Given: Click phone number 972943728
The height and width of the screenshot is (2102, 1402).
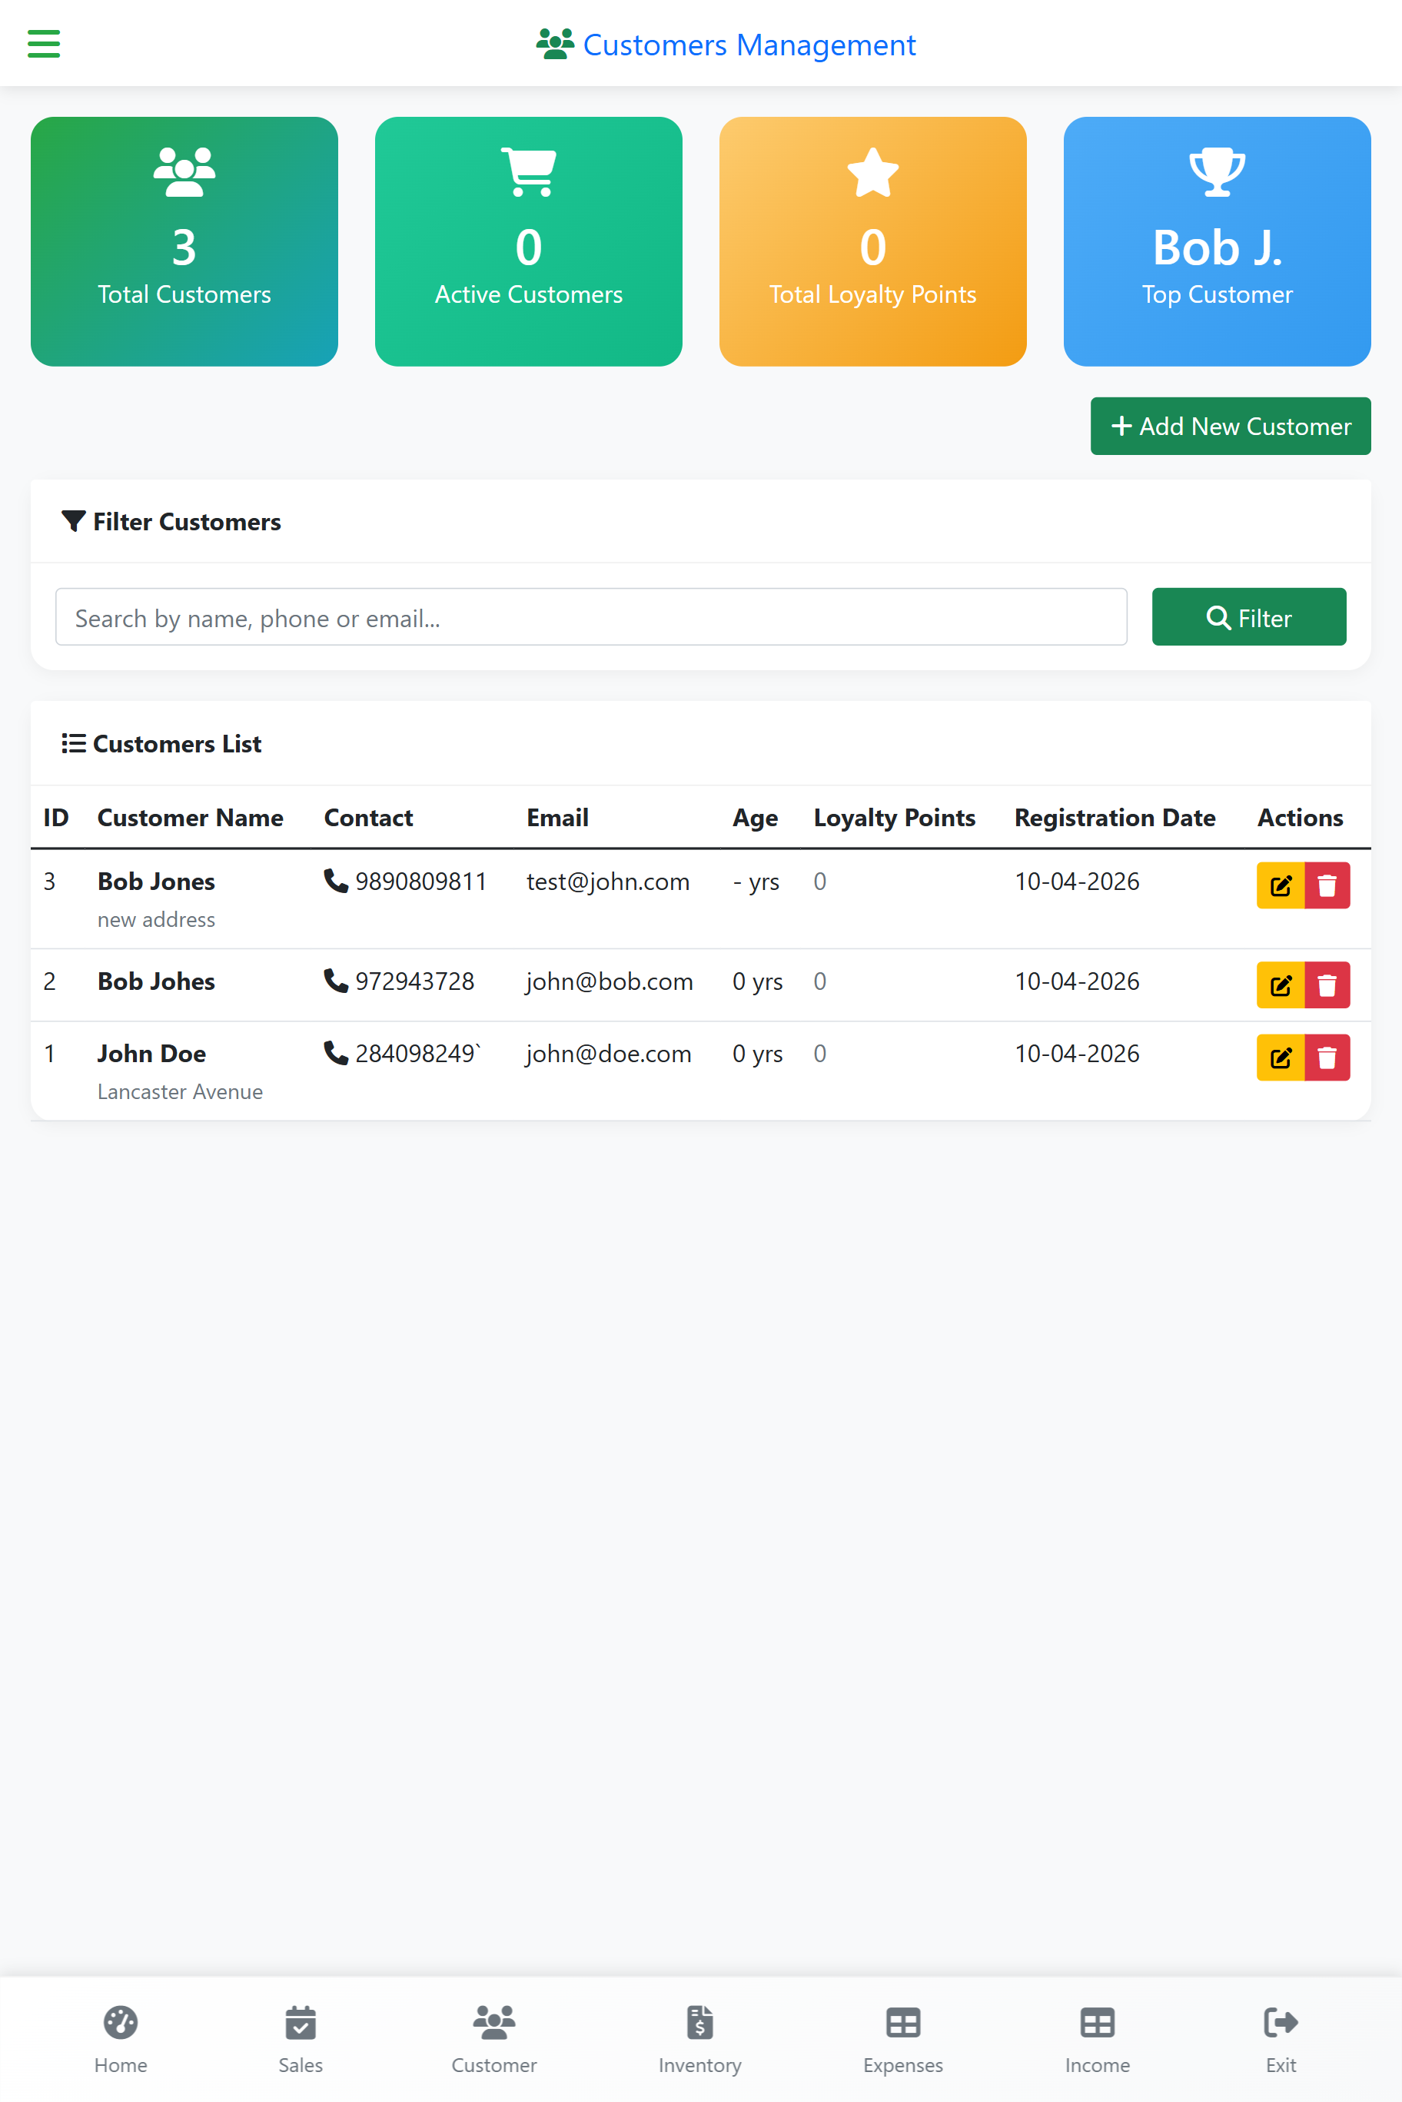Looking at the screenshot, I should pyautogui.click(x=415, y=981).
